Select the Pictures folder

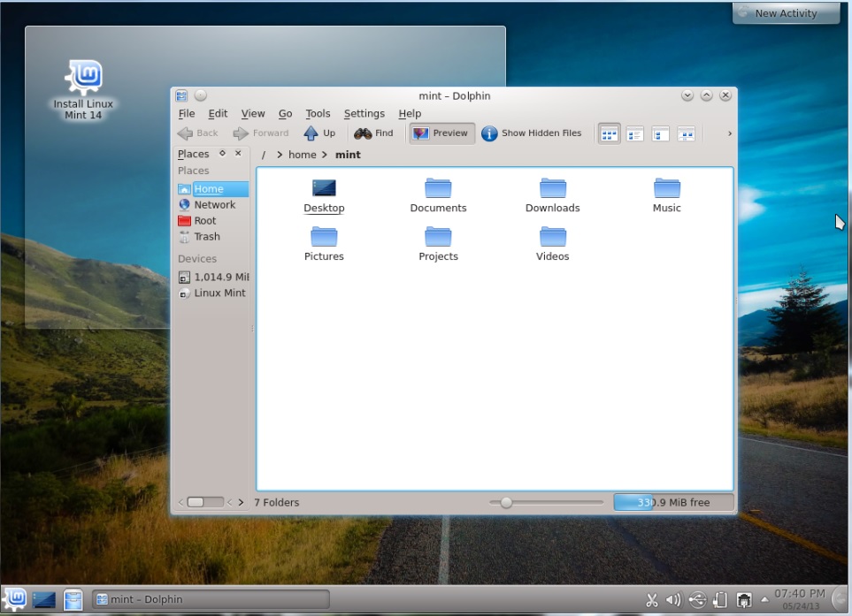click(324, 244)
